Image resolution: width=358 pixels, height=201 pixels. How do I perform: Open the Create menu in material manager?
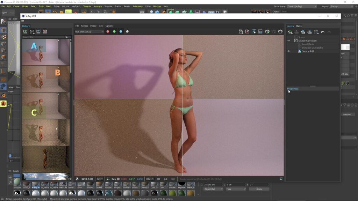click(x=16, y=171)
